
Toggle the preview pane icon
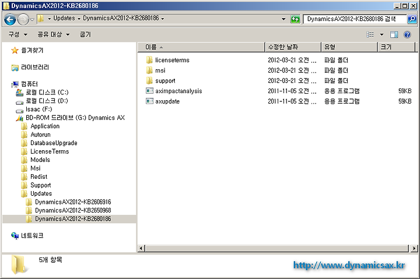[394, 34]
